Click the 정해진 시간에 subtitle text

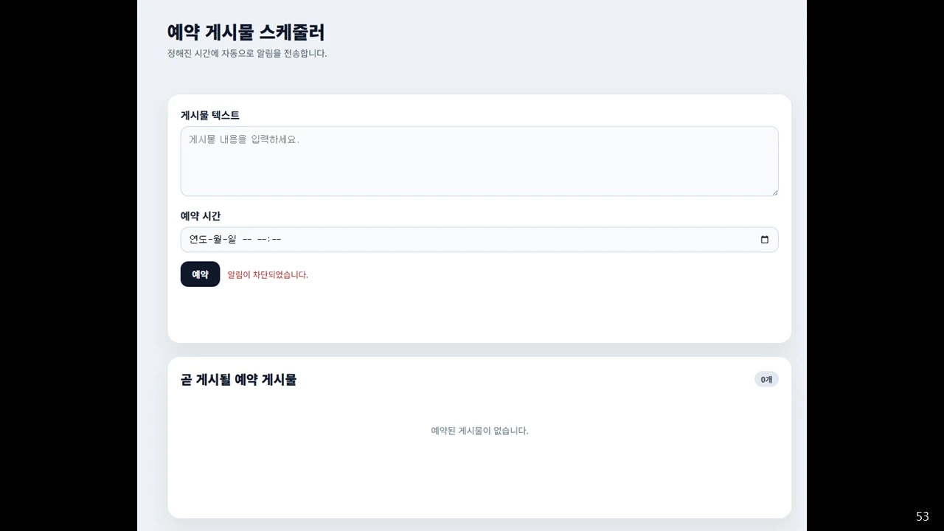point(246,53)
